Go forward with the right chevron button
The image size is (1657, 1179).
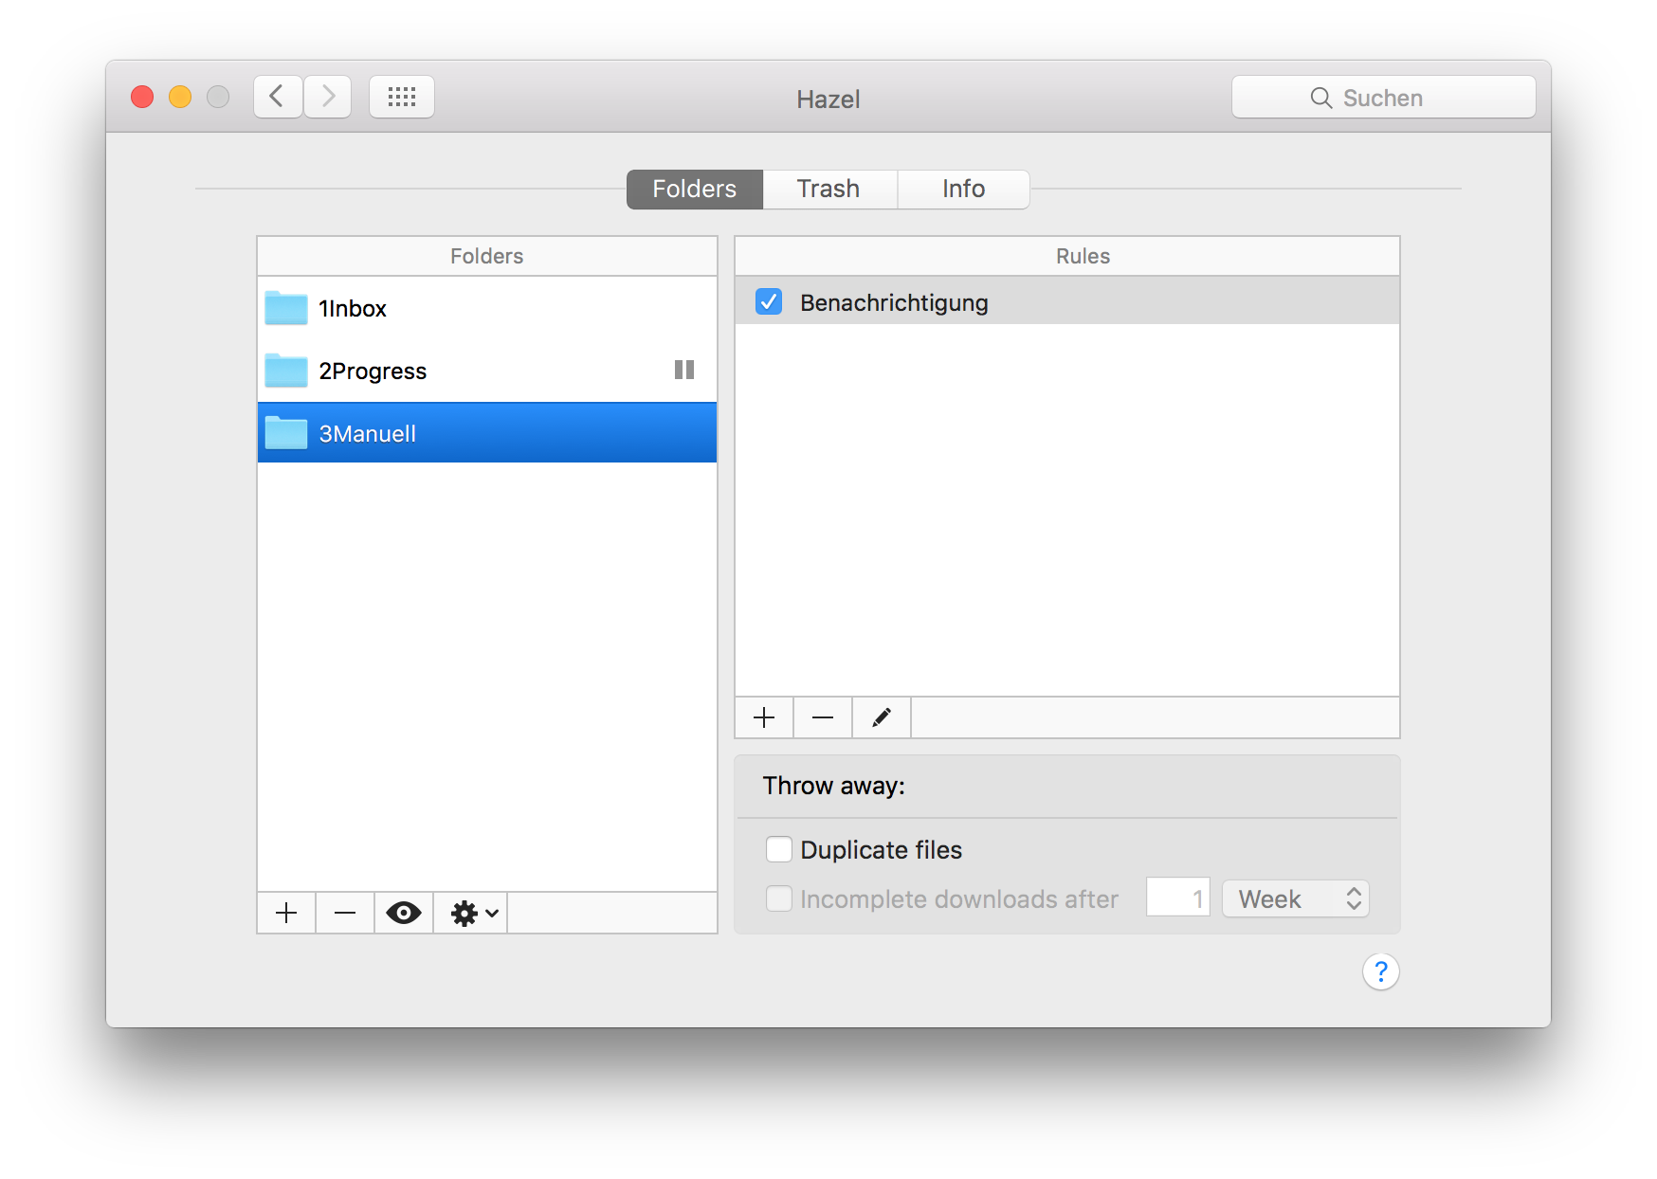pyautogui.click(x=328, y=97)
